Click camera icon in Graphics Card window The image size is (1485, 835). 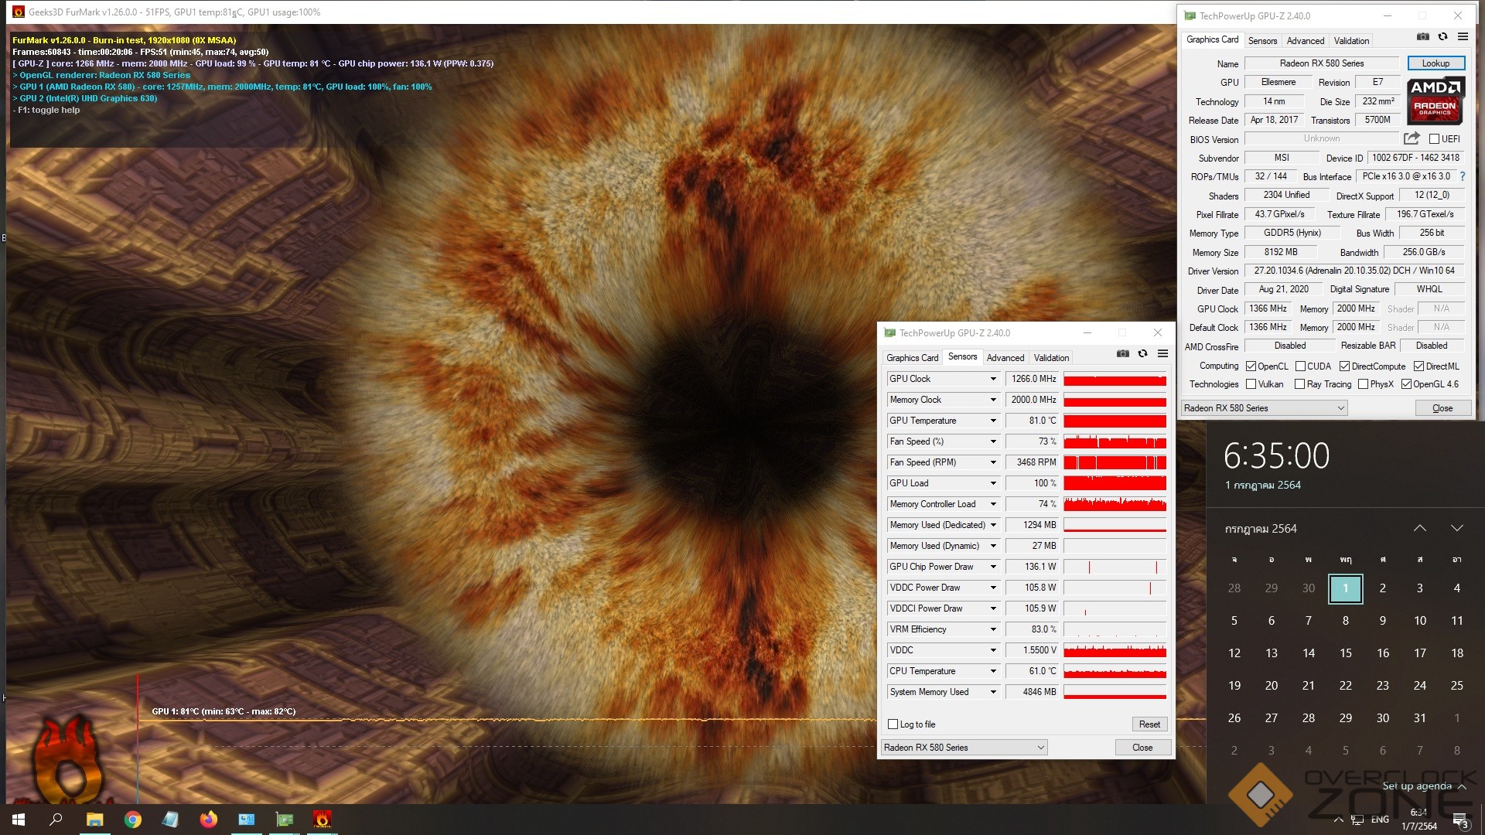click(1423, 37)
